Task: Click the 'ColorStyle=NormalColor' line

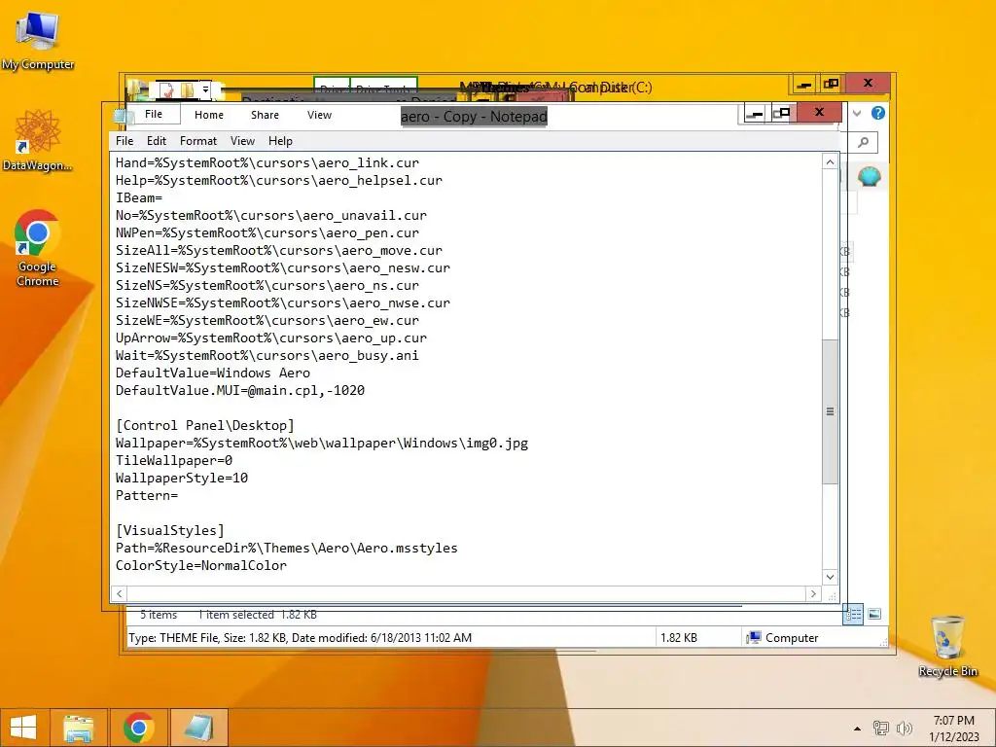Action: click(200, 565)
